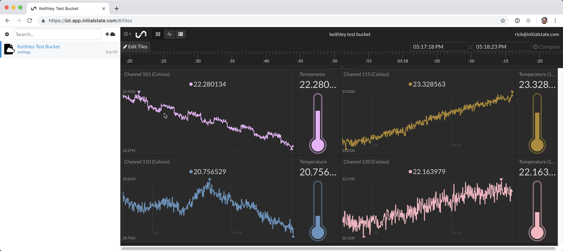The width and height of the screenshot is (563, 251).
Task: Expand the timeline handle below the ruler
Action: click(x=342, y=67)
